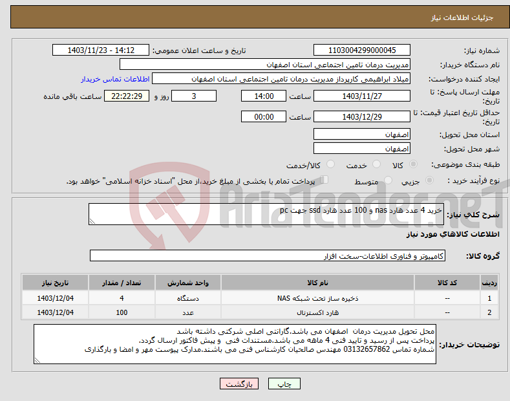Viewport: 510px width, 401px height.
Task: Click the بازگشت (back) button
Action: (239, 384)
